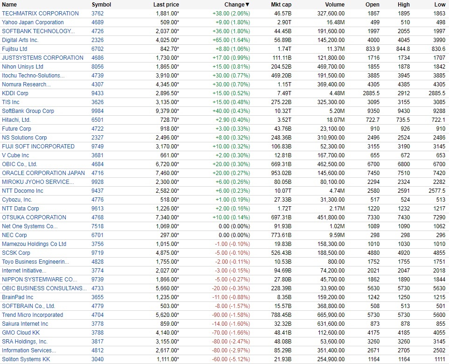Open the NIPPON SYSTEMWARE link

pos(40,280)
